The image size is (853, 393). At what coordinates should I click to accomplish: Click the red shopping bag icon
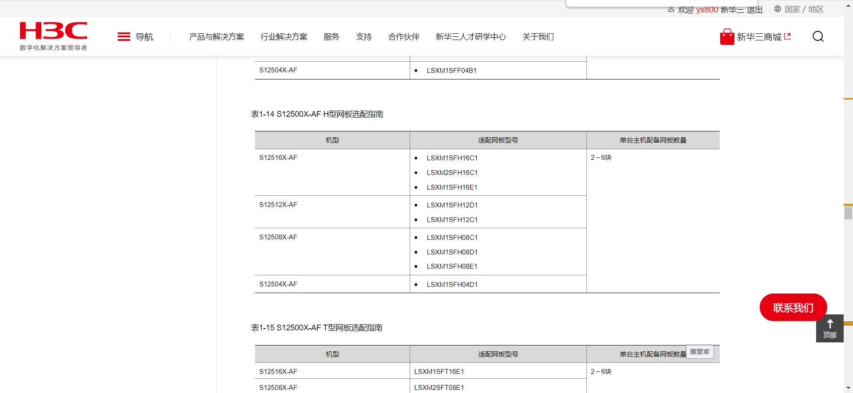point(727,37)
